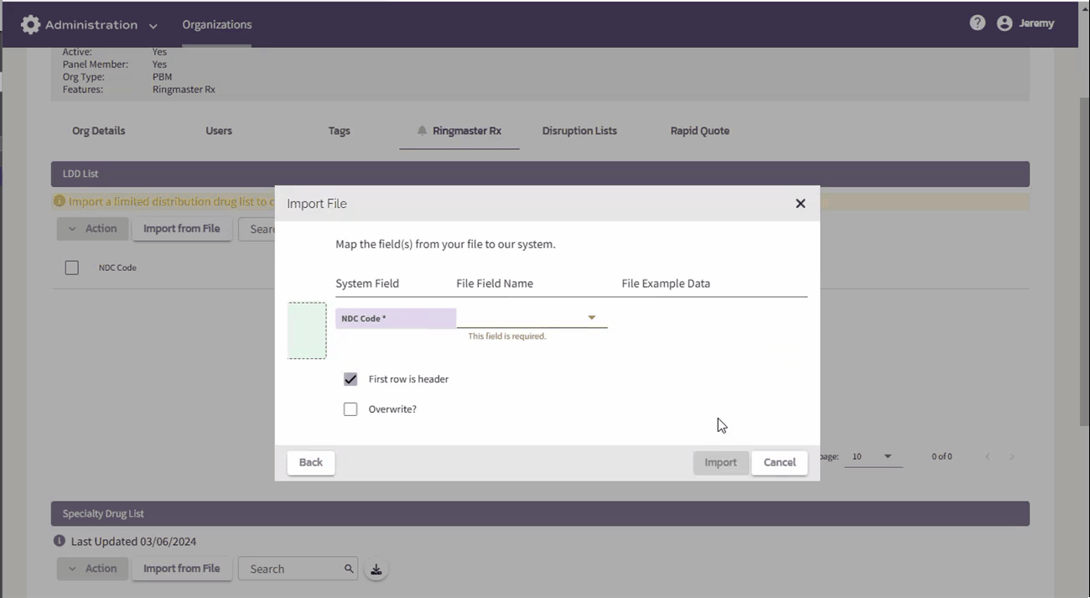Image resolution: width=1090 pixels, height=598 pixels.
Task: Close the Import File dialog
Action: click(800, 204)
